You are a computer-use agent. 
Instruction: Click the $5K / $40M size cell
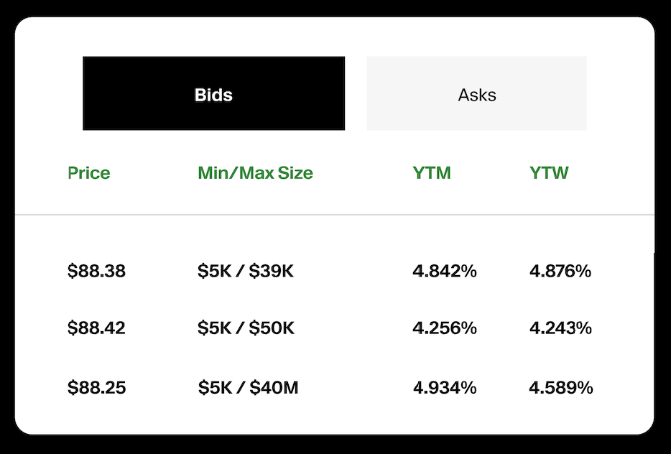(x=248, y=388)
